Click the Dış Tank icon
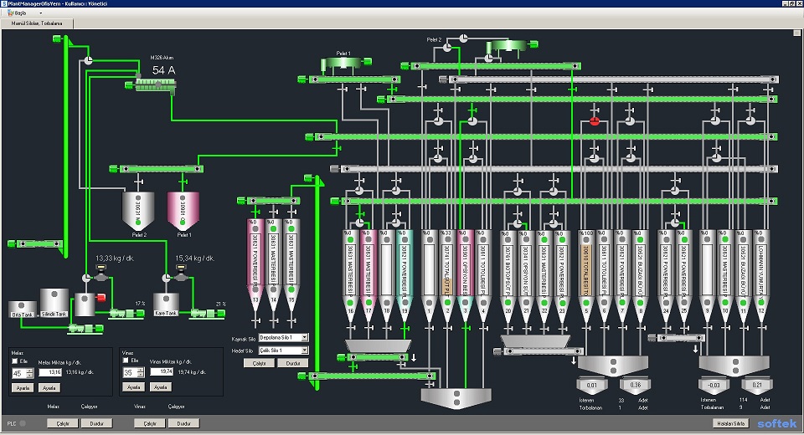Image resolution: width=804 pixels, height=435 pixels. 22,309
